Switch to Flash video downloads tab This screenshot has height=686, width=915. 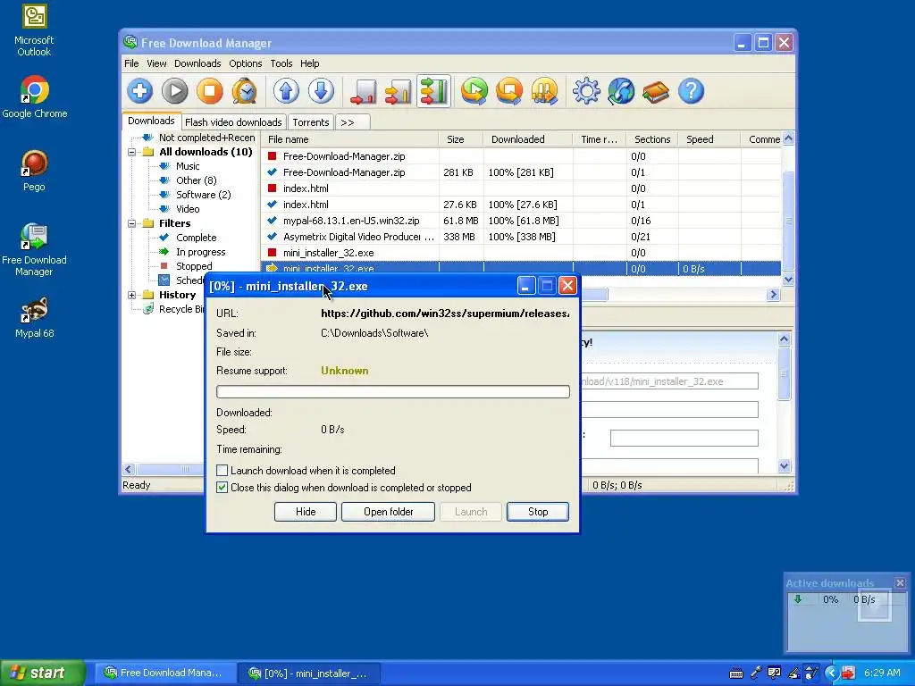click(x=233, y=121)
